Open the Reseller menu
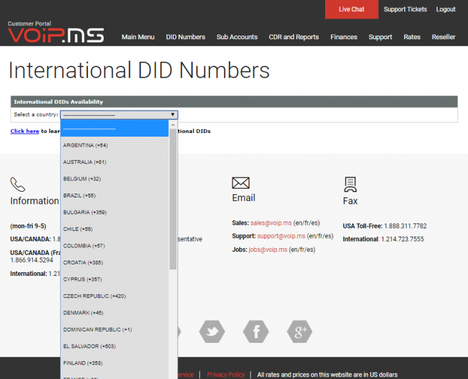Screen dimensions: 468x379 (443, 37)
